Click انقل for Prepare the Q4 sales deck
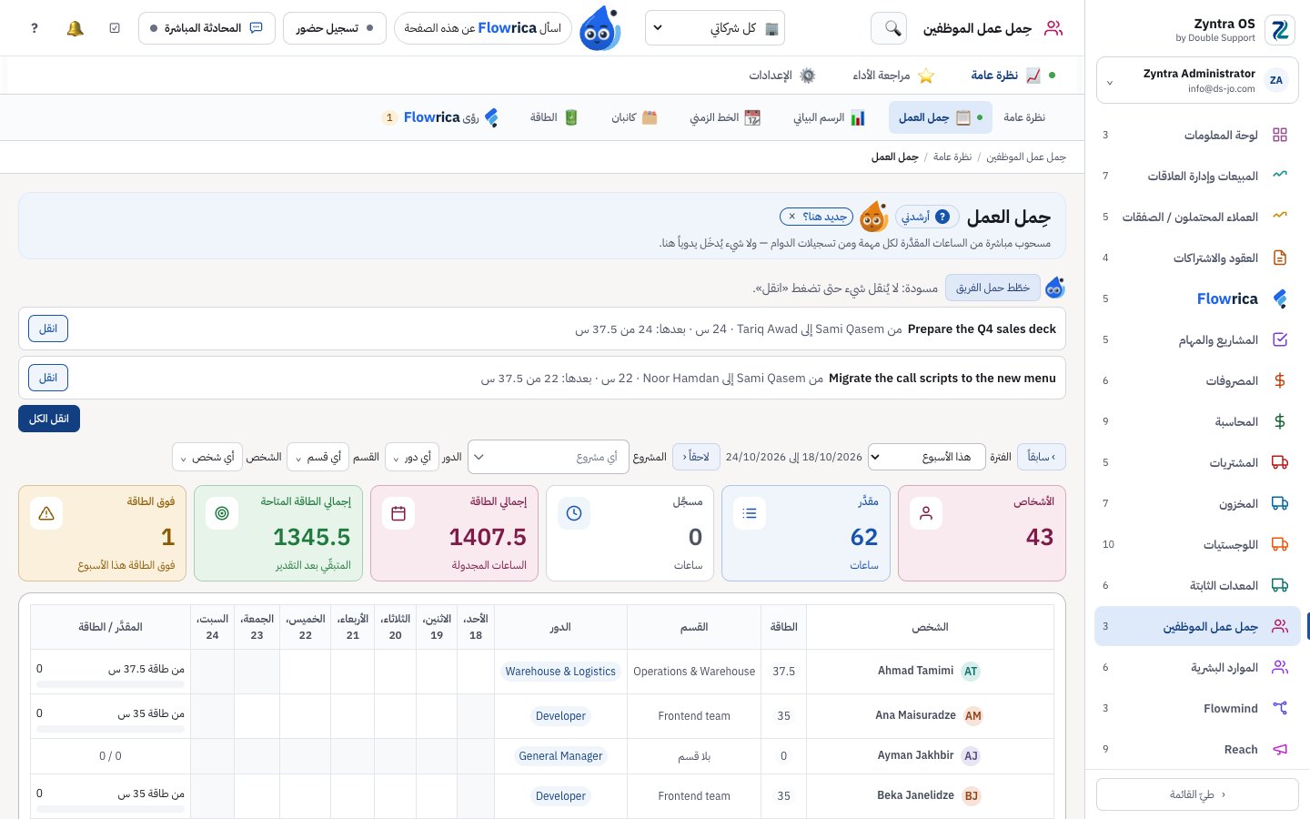The height and width of the screenshot is (819, 1310). pyautogui.click(x=48, y=329)
